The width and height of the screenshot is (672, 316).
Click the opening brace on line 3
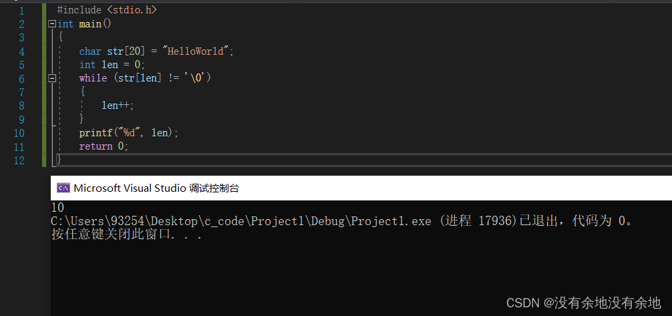click(x=60, y=37)
